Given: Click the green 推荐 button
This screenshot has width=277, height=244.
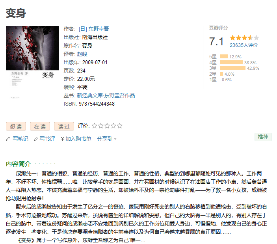Looking at the screenshot, I should 263,137.
